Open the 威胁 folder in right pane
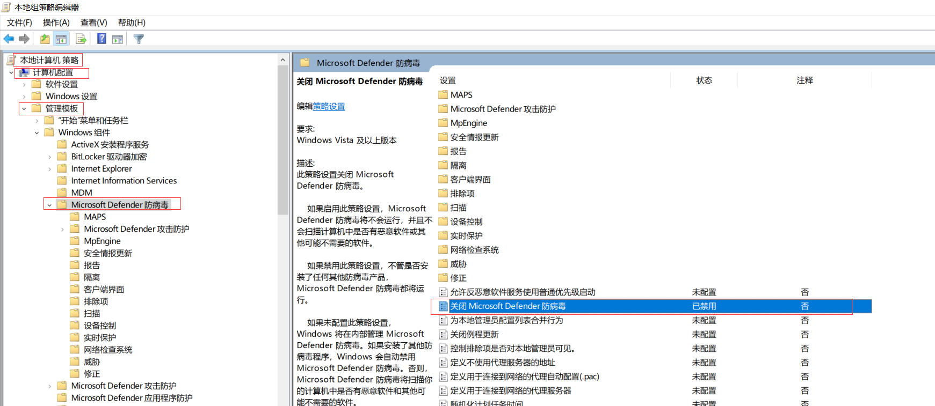The height and width of the screenshot is (406, 935). click(458, 264)
